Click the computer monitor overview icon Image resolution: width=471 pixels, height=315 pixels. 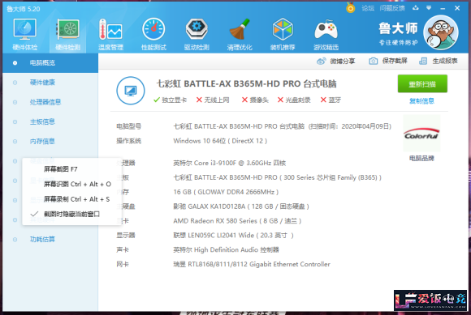pos(131,91)
